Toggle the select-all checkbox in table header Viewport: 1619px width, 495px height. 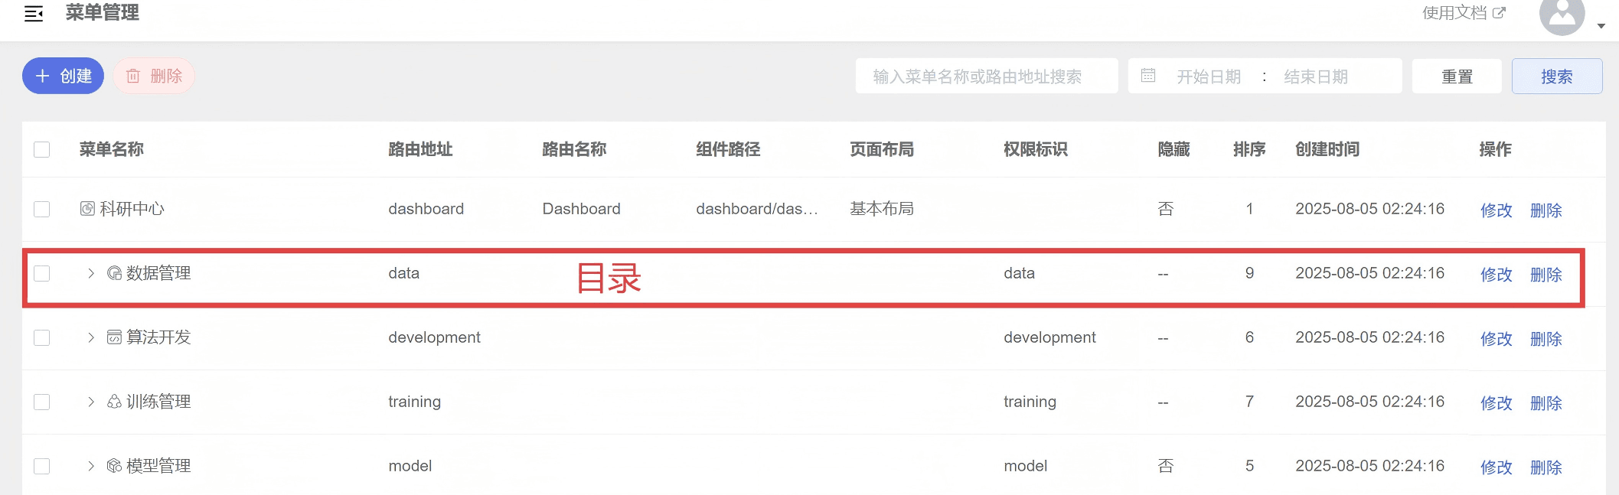click(42, 149)
